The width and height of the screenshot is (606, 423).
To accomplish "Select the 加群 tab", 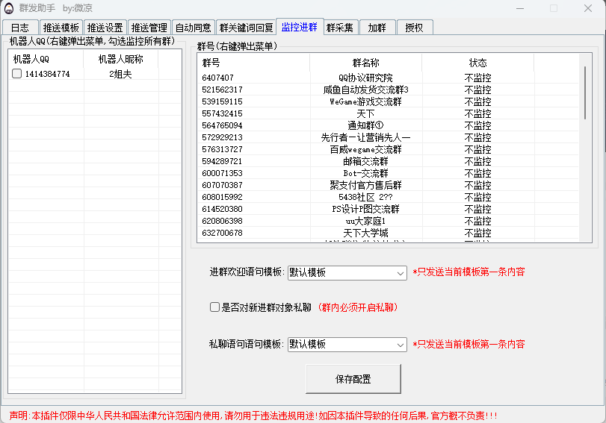I will point(377,28).
